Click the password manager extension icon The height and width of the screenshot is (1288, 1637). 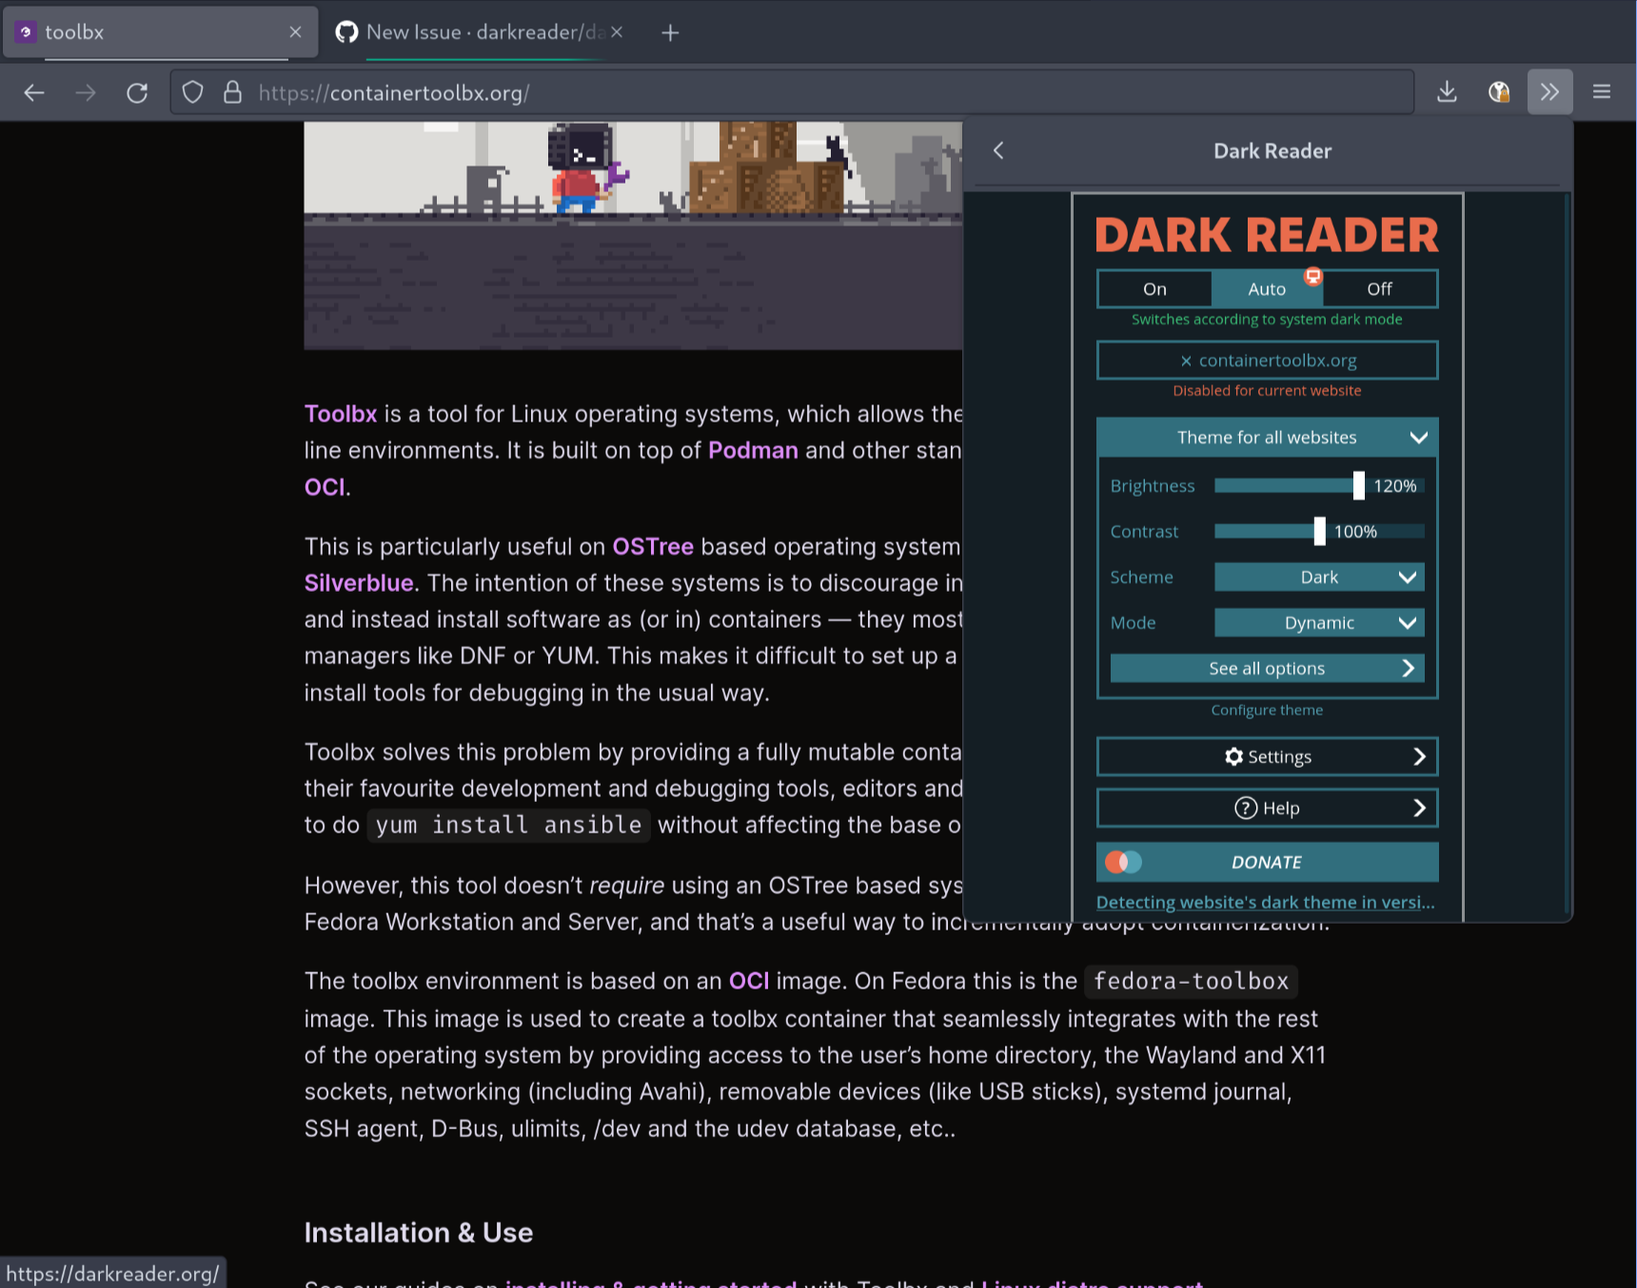click(1499, 92)
